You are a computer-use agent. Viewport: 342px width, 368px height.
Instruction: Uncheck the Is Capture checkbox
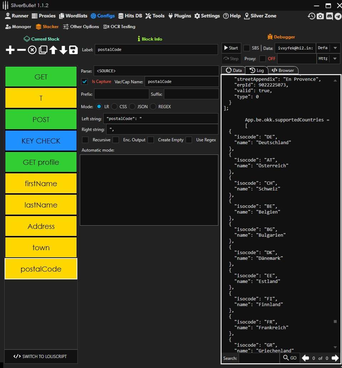(85, 82)
